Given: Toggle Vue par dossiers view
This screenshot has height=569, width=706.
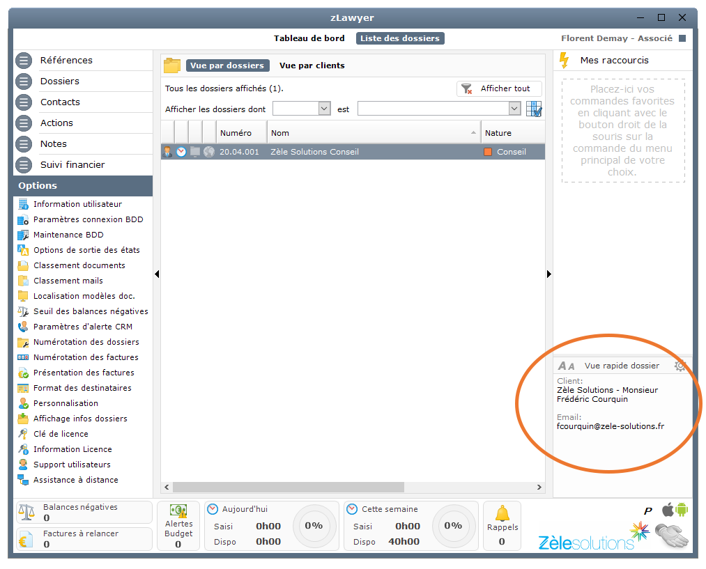Looking at the screenshot, I should (227, 65).
